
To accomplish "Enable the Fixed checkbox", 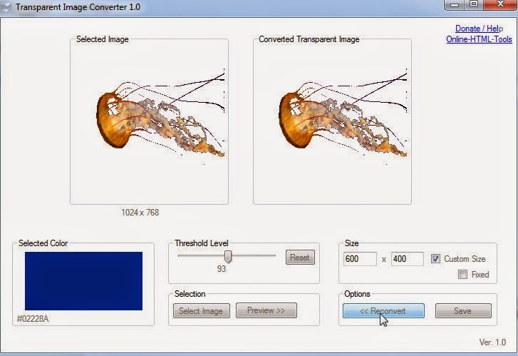I will [463, 275].
